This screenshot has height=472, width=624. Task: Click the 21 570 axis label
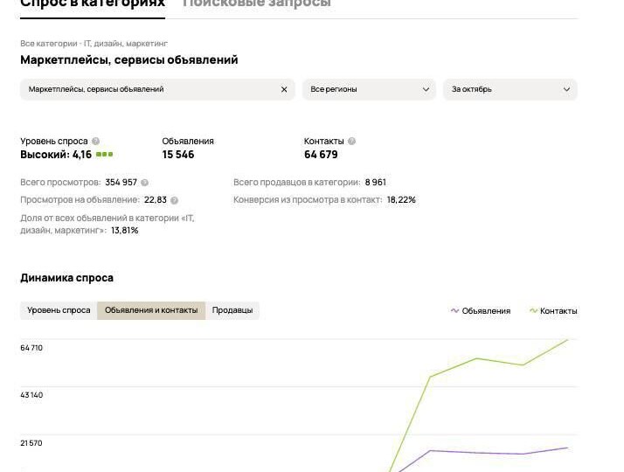tap(31, 443)
